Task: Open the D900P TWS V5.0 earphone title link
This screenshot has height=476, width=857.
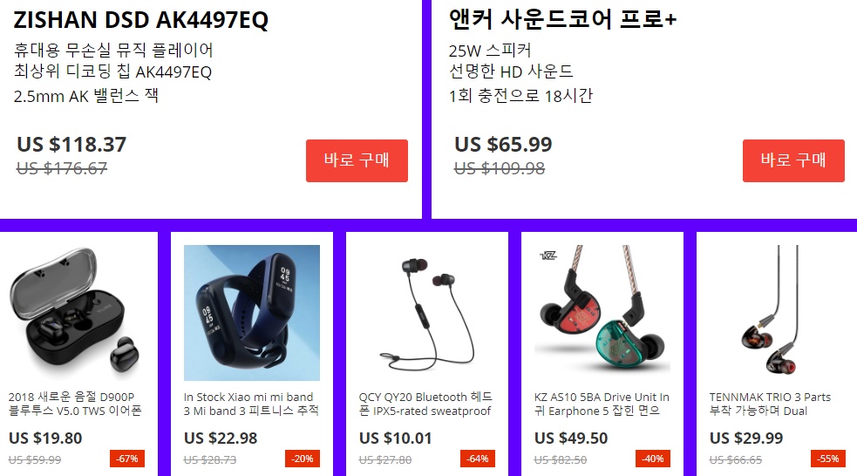Action: pos(75,404)
